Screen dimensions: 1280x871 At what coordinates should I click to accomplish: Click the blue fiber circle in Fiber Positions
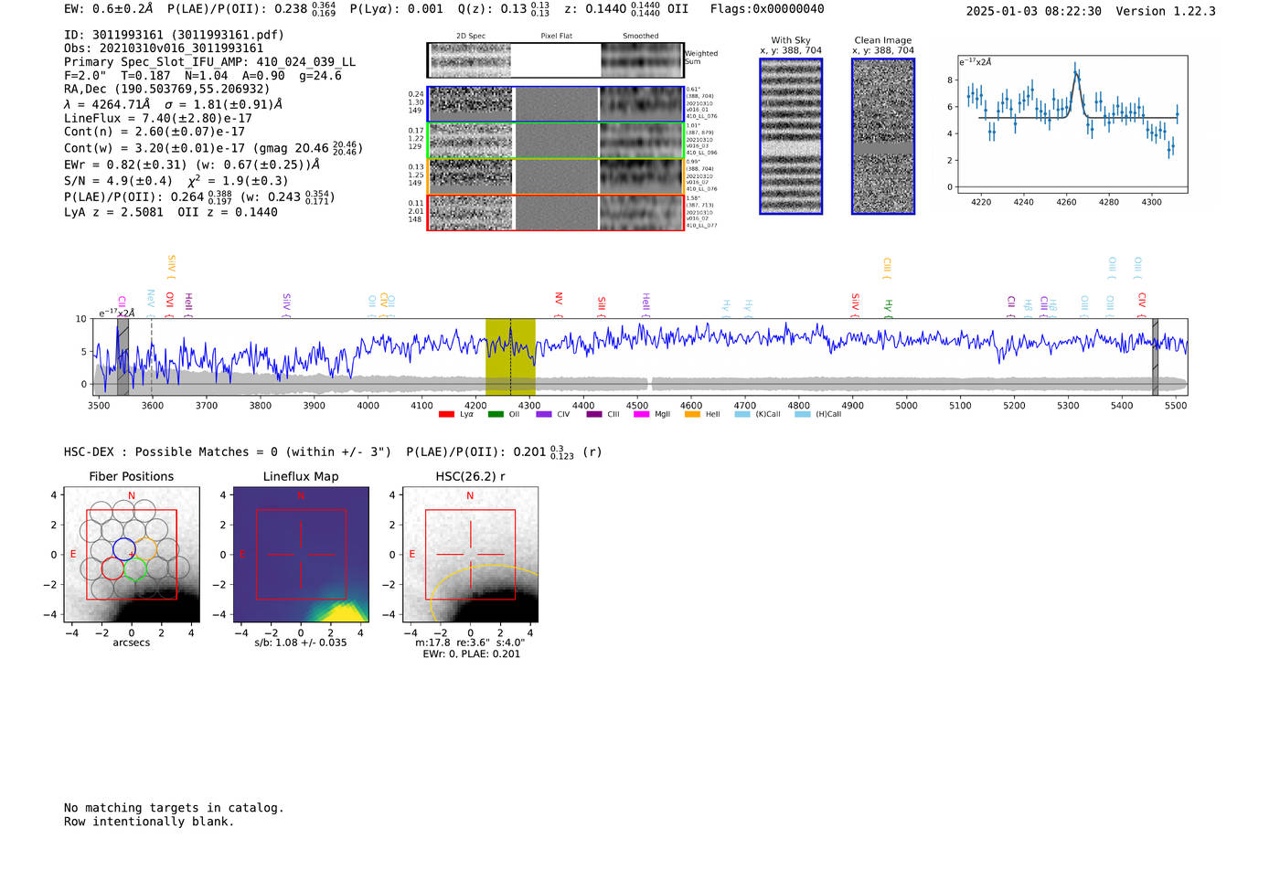click(123, 548)
